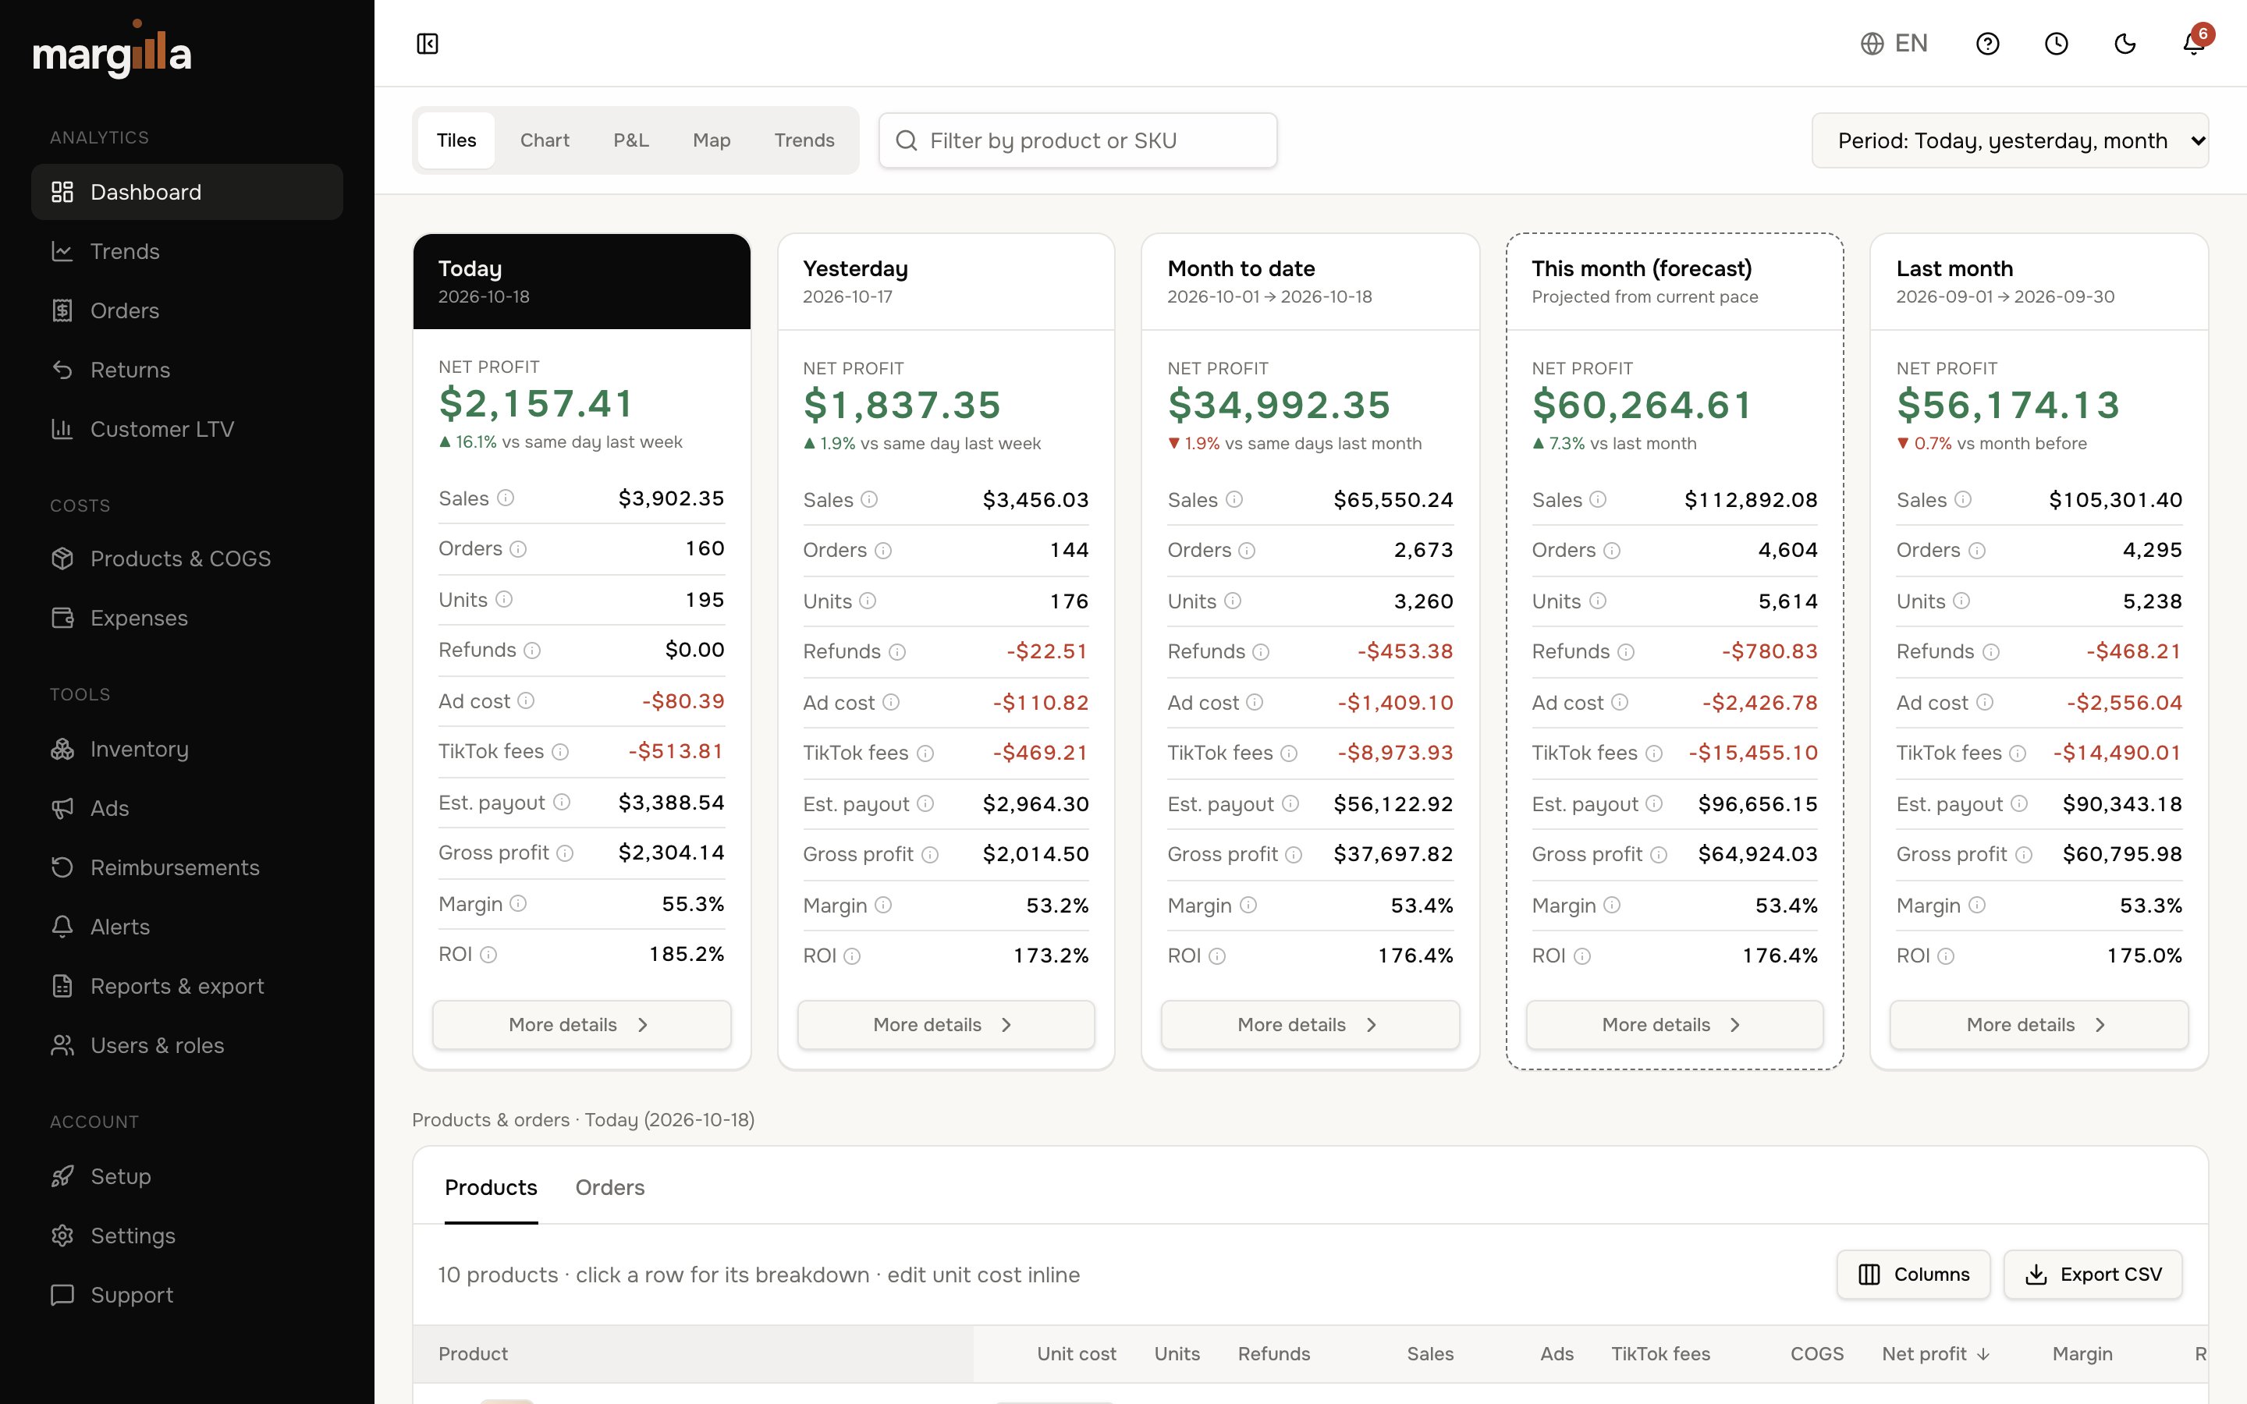Switch to the Chart view tab

click(544, 140)
